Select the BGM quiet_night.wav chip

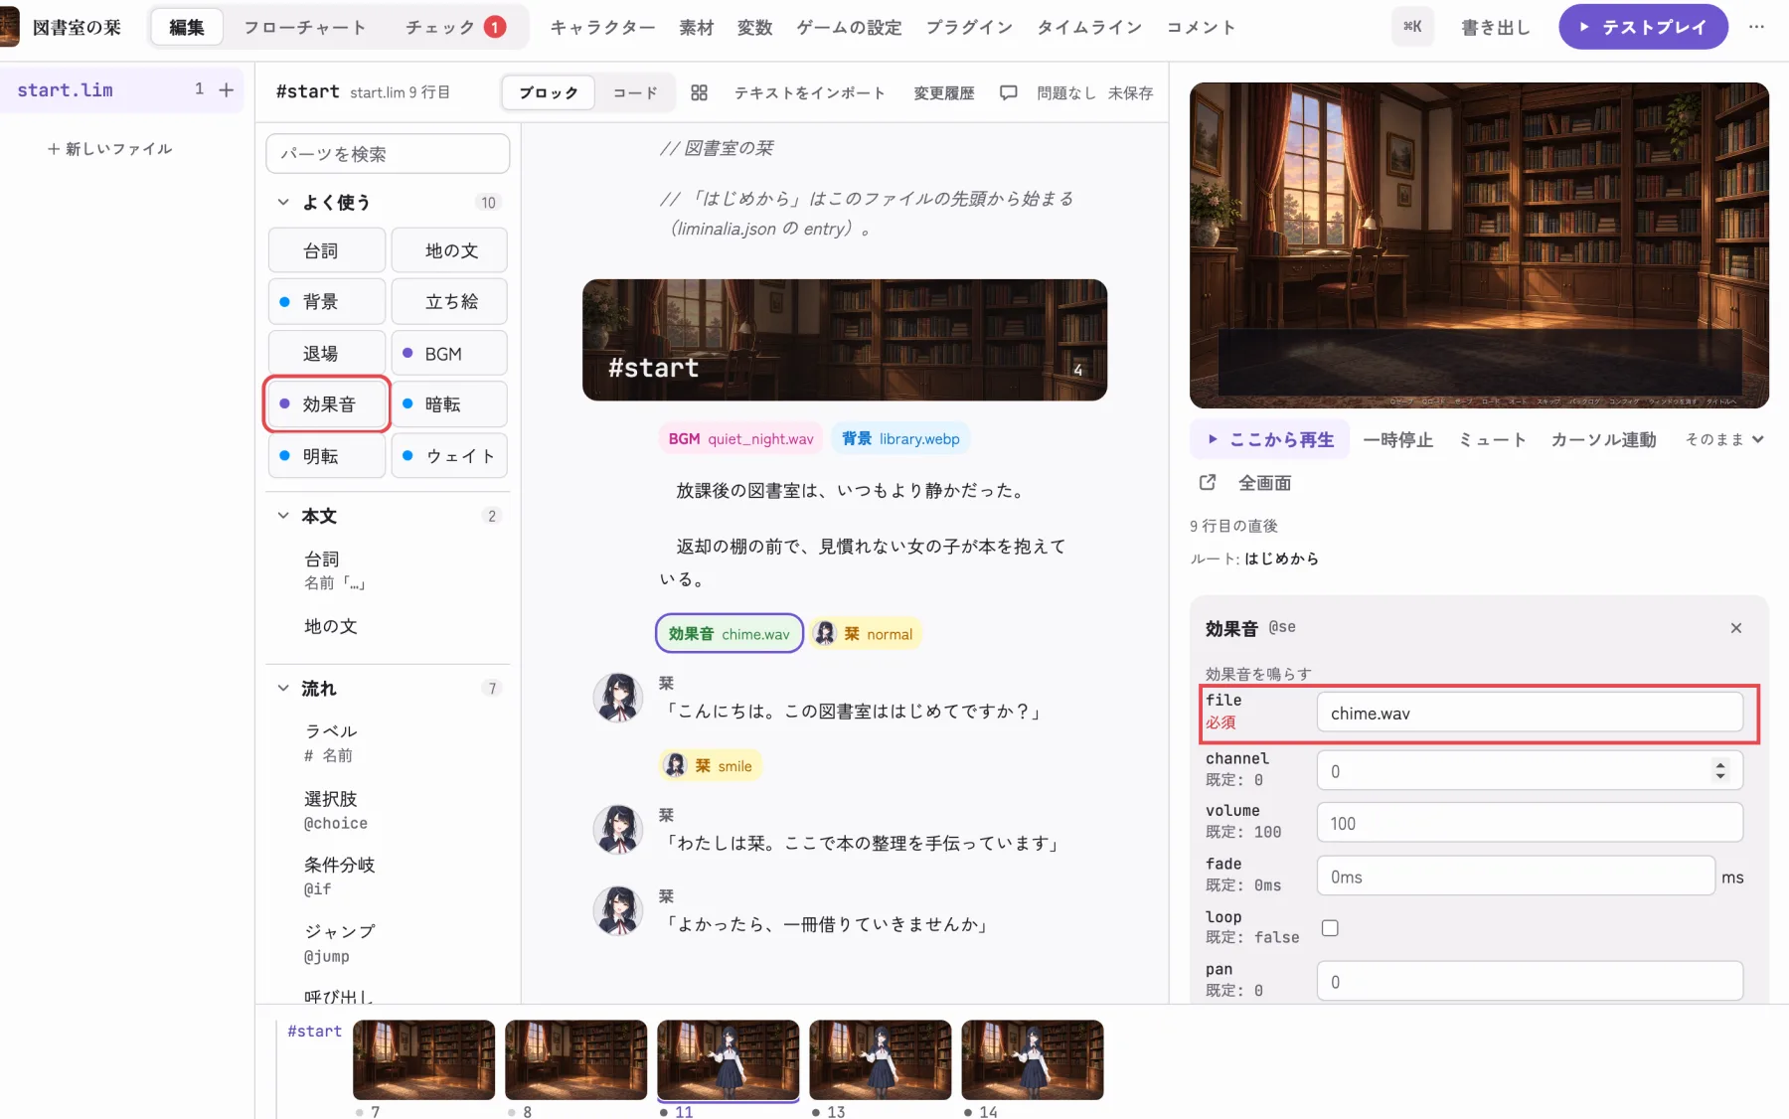tap(740, 438)
